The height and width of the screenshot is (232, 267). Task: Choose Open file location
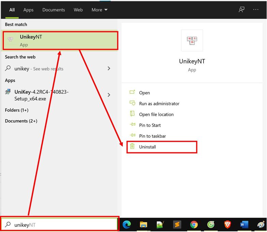pyautogui.click(x=156, y=114)
